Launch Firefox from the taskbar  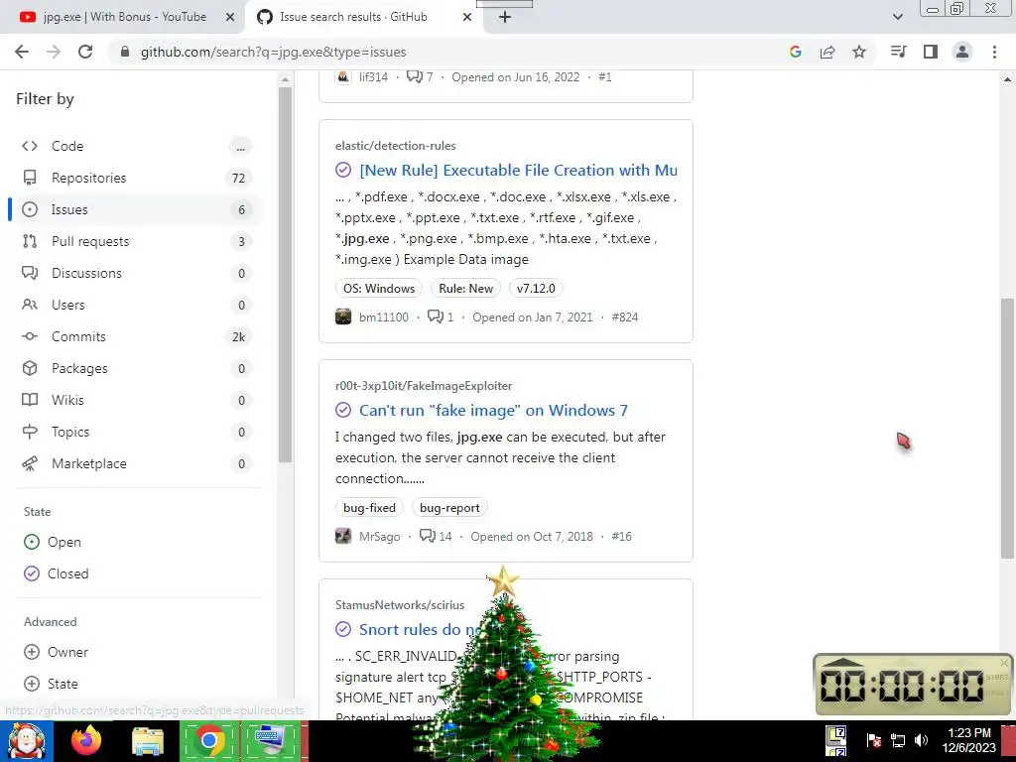[86, 741]
